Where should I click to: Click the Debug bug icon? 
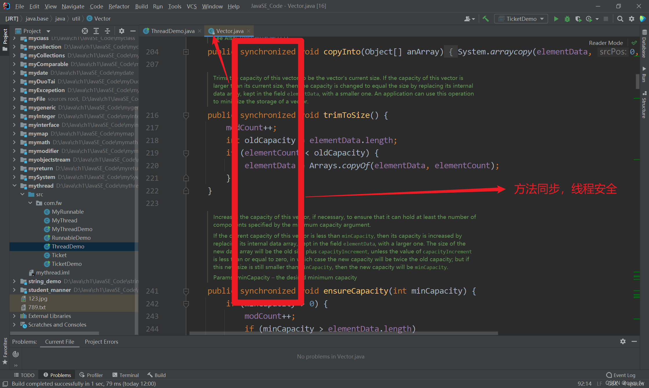pyautogui.click(x=567, y=19)
